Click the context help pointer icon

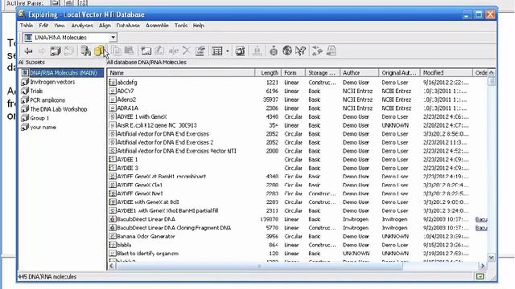300,51
